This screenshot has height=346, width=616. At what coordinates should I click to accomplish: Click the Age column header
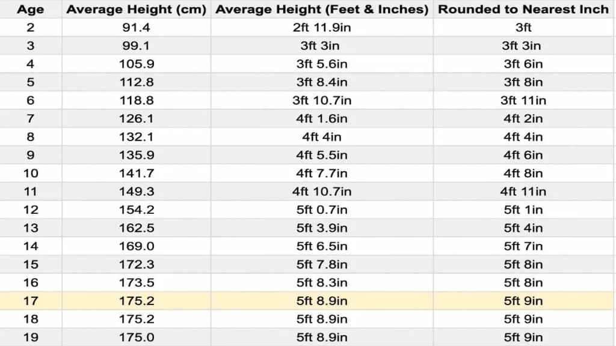point(30,10)
